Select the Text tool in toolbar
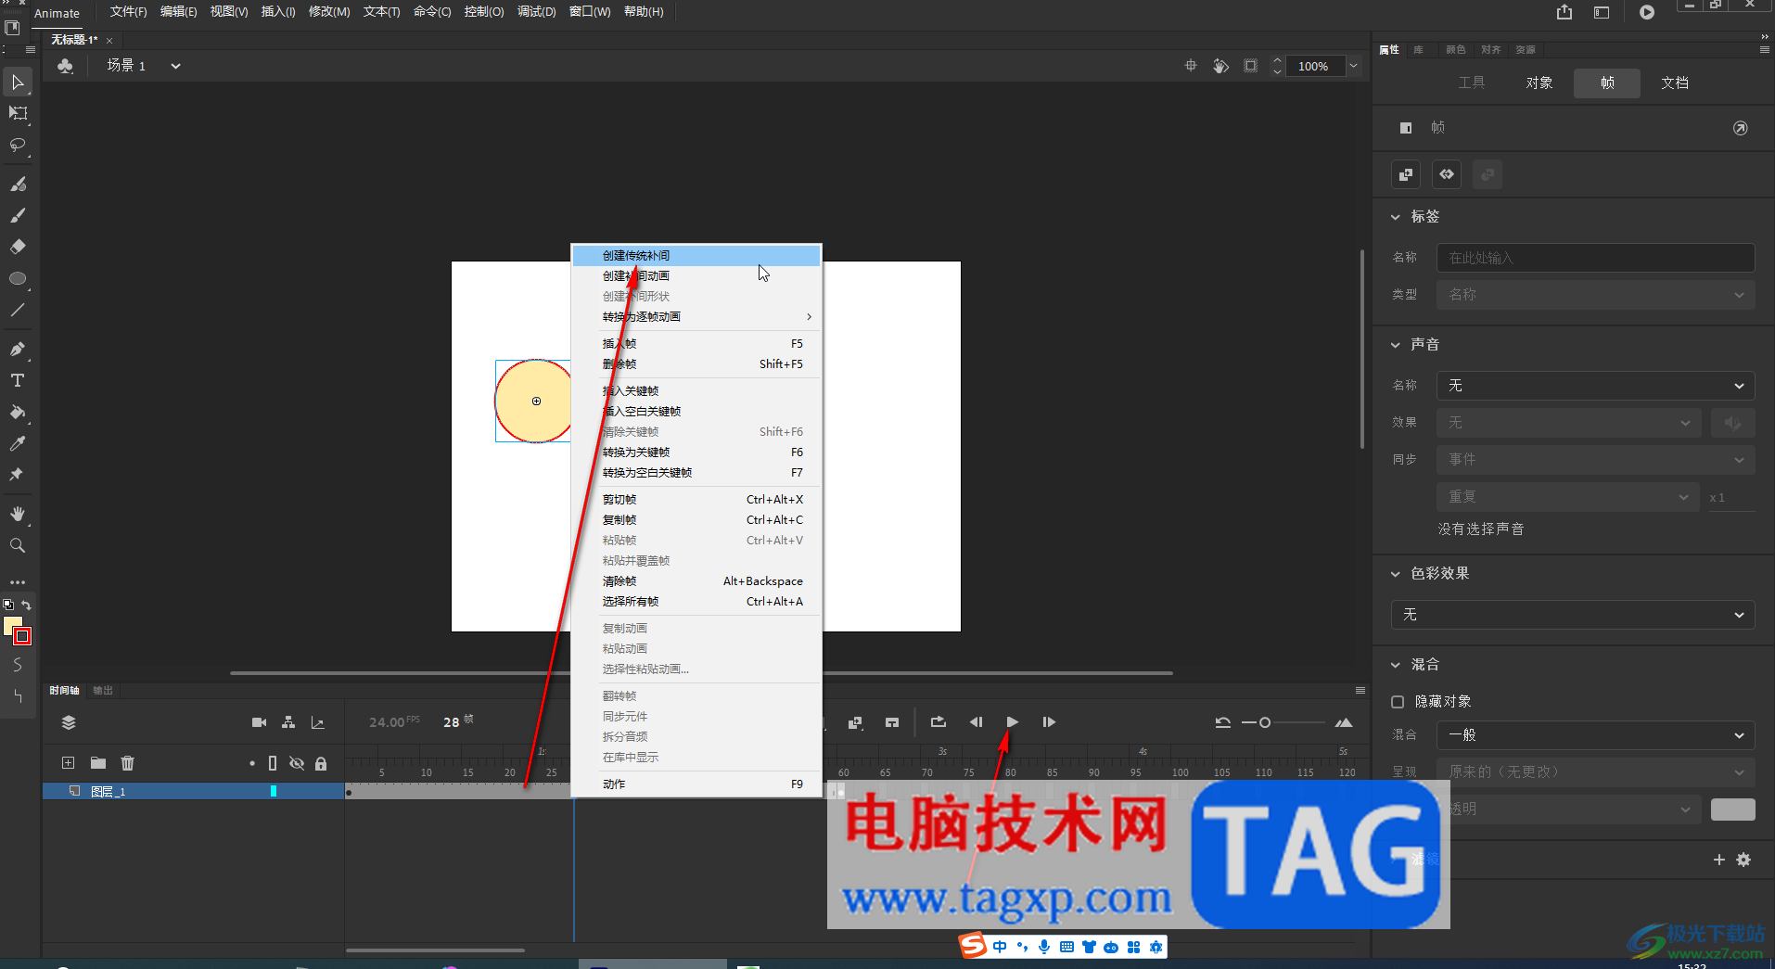 (17, 381)
